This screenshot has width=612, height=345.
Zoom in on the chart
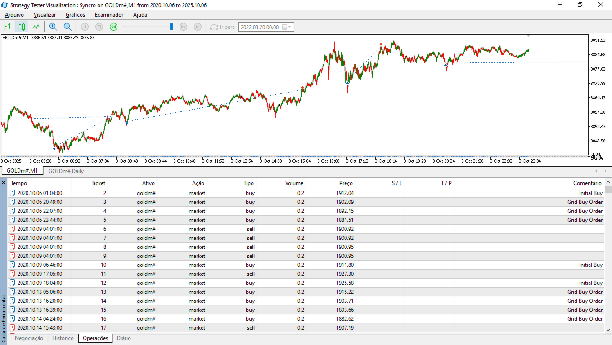(53, 27)
